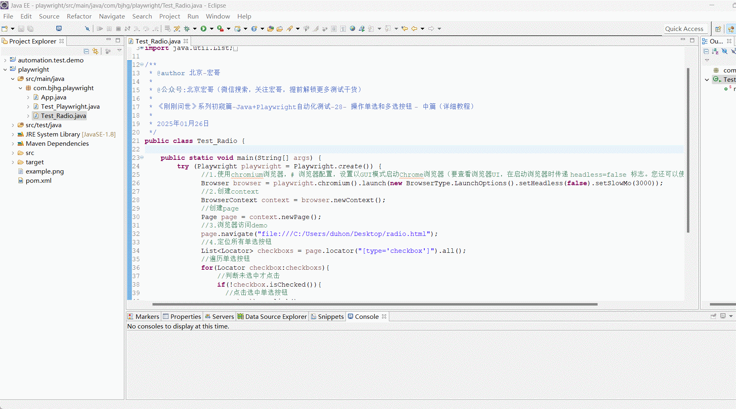Click the Open Task toolbar icon

coord(280,29)
